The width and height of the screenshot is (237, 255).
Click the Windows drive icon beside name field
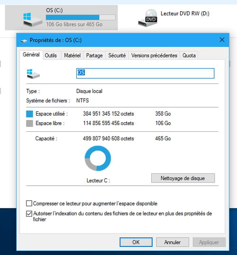(33, 74)
